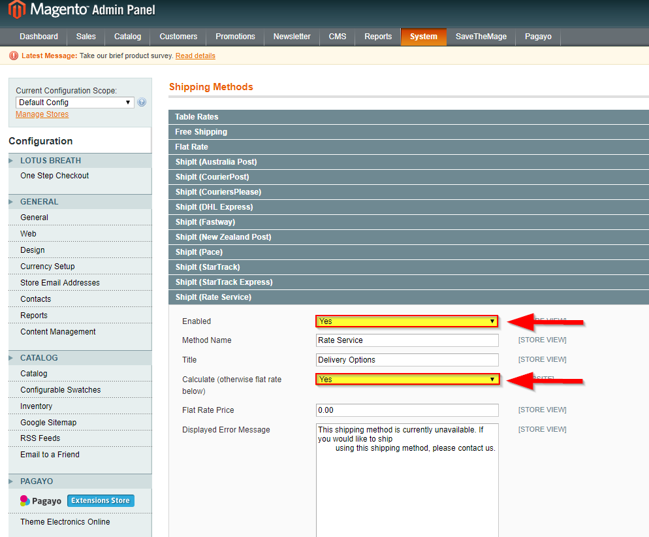This screenshot has width=649, height=537.
Task: Click the Latest Message alert icon
Action: click(x=14, y=56)
